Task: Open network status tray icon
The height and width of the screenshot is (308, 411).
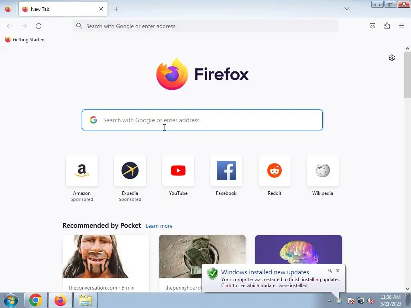Action: 361,301
